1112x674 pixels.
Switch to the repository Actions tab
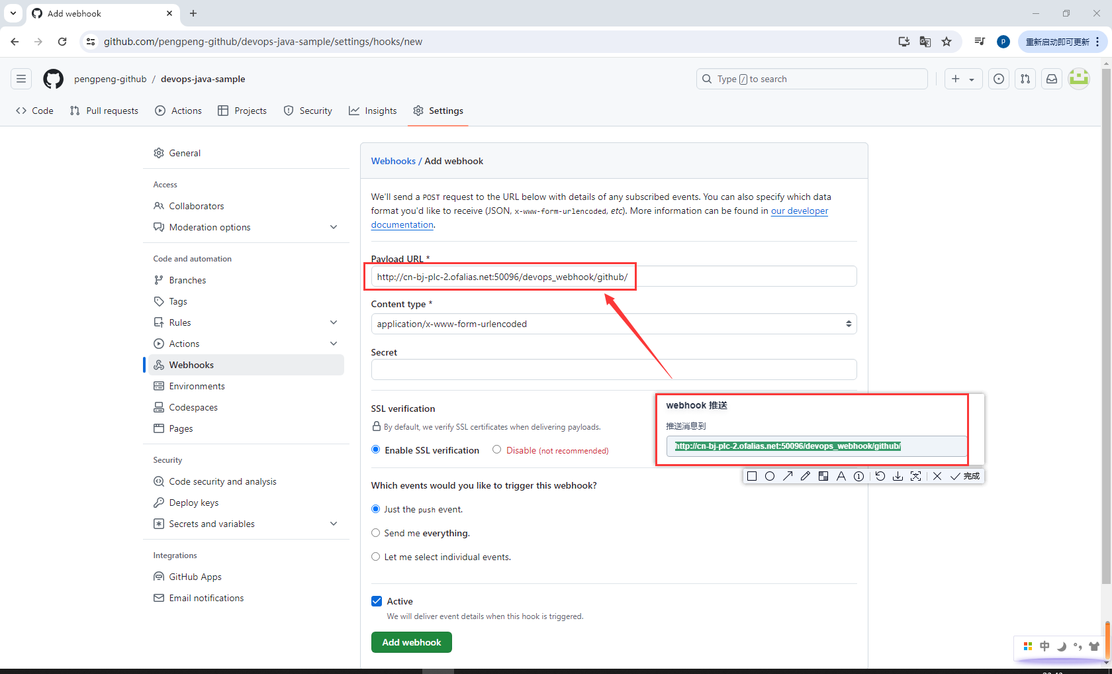click(x=178, y=111)
